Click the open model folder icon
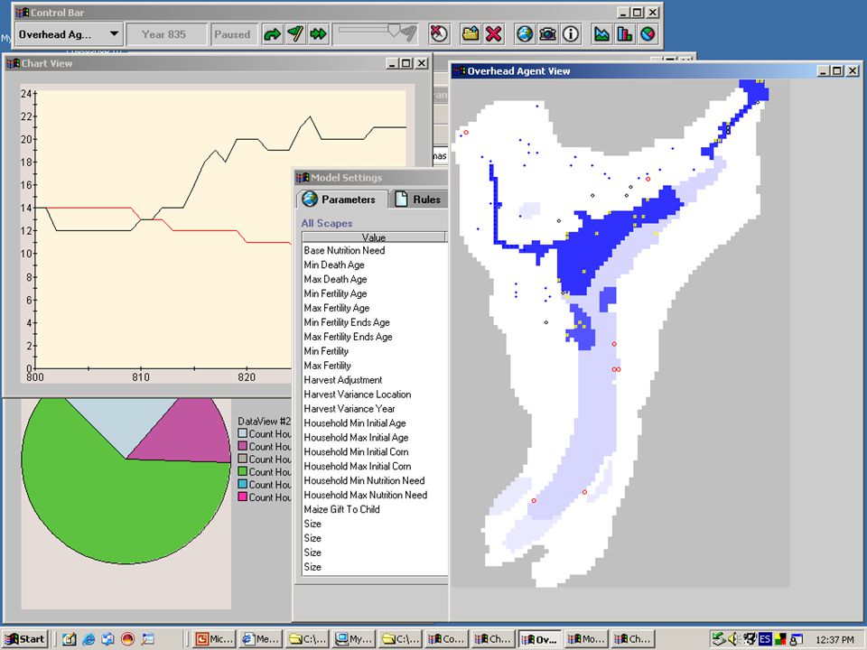 coord(471,34)
